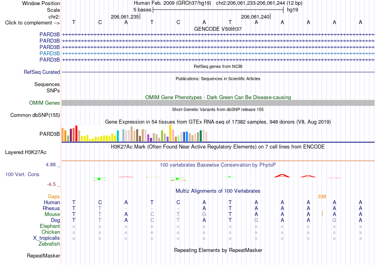Open 'Repeating Elements by RepeatMasker' title
The width and height of the screenshot is (375, 265).
pyautogui.click(x=218, y=250)
